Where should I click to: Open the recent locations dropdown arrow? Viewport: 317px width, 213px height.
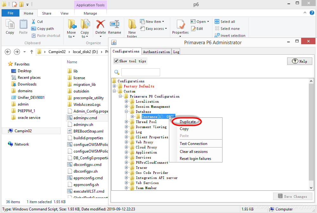(24, 52)
